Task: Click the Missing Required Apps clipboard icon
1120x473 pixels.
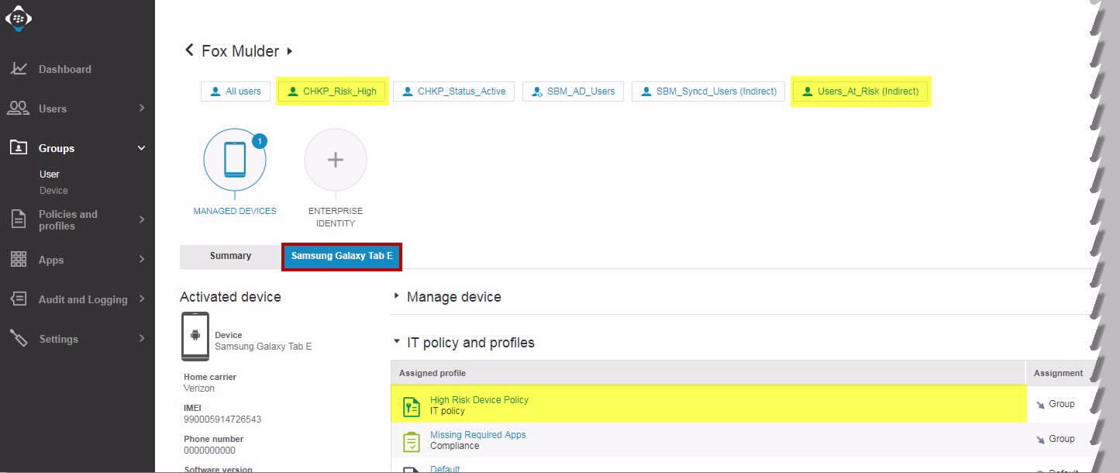Action: (x=412, y=441)
